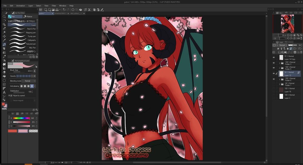Click the New canvas icon

click(x=46, y=10)
